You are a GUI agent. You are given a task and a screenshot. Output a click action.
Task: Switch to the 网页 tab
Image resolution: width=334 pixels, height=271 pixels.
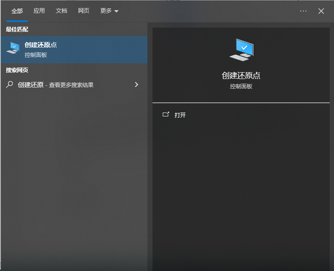point(83,11)
